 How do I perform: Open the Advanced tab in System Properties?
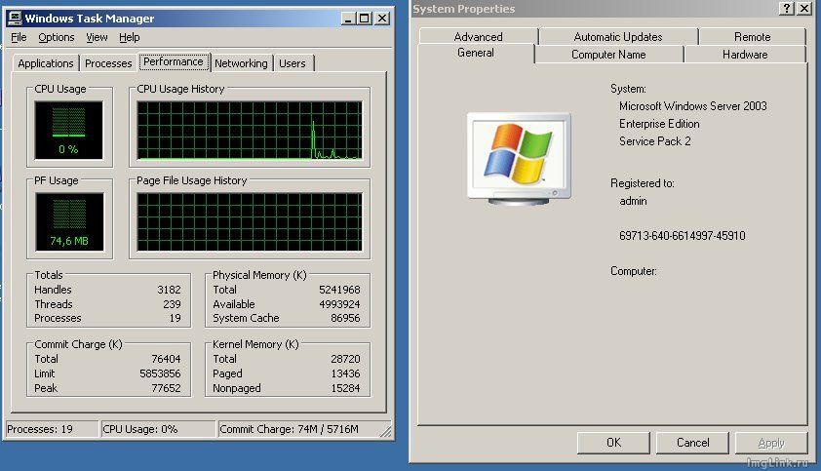(x=478, y=37)
